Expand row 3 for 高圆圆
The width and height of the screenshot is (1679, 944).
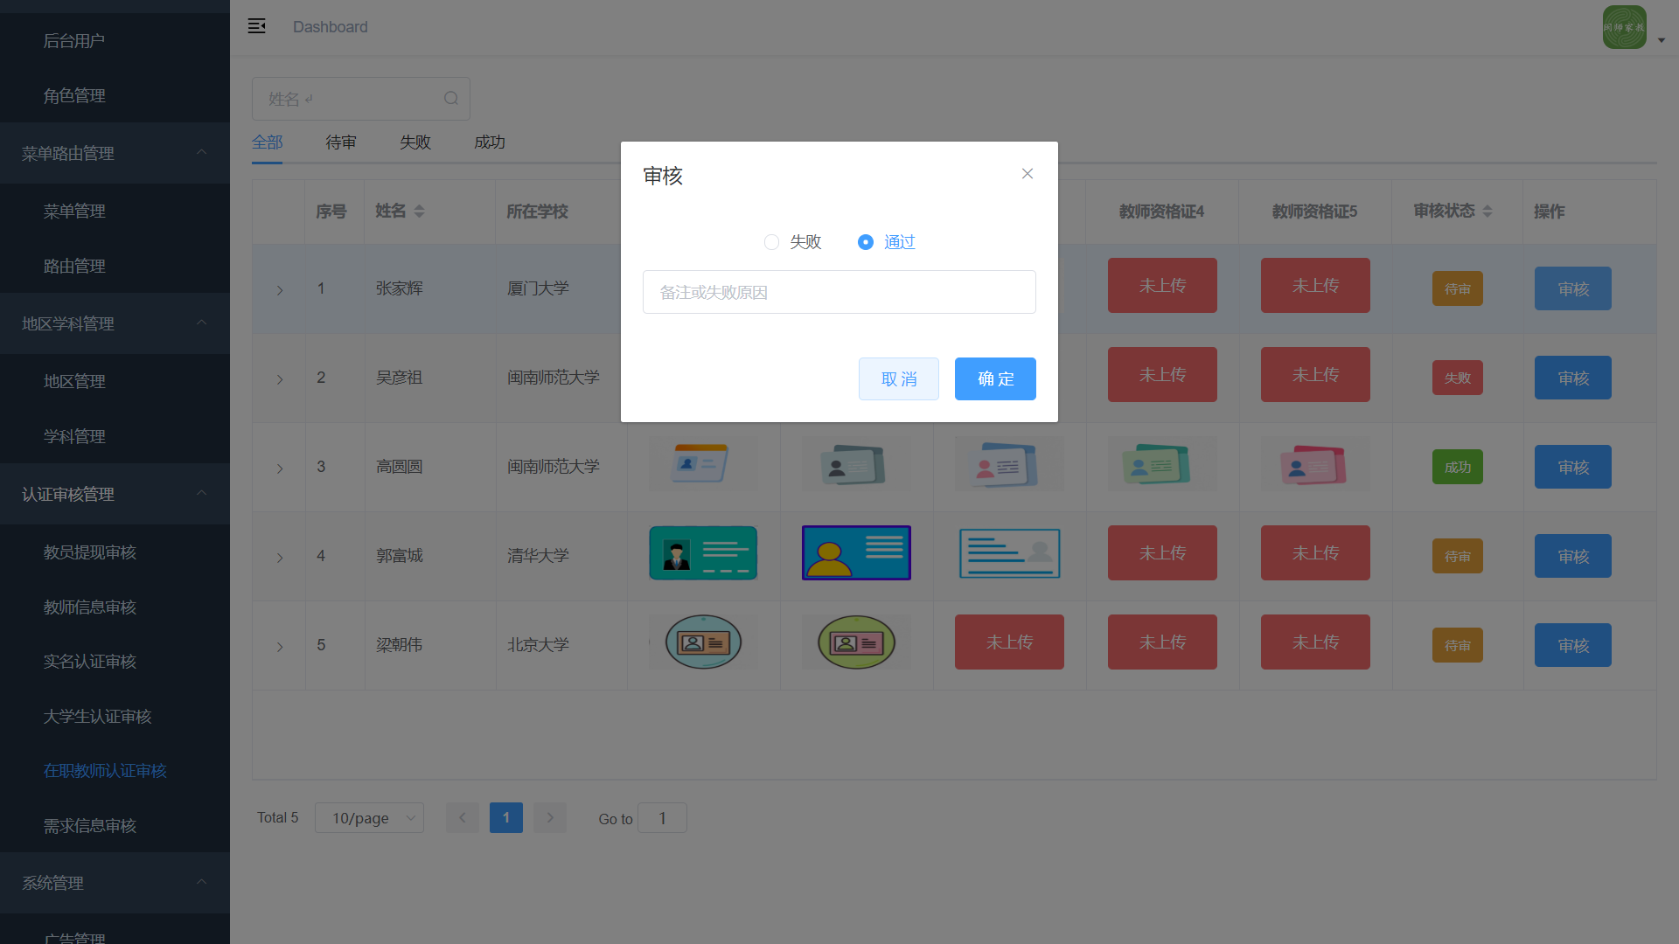pos(280,469)
